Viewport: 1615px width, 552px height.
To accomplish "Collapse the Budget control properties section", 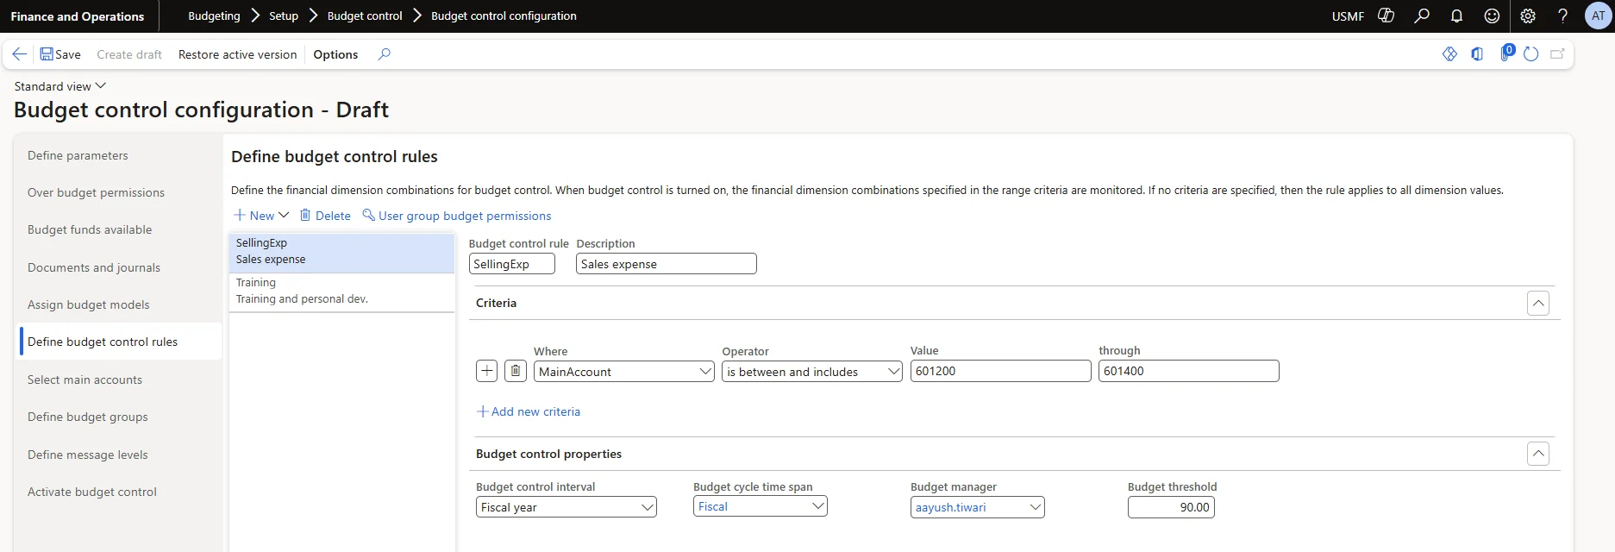I will pos(1538,454).
